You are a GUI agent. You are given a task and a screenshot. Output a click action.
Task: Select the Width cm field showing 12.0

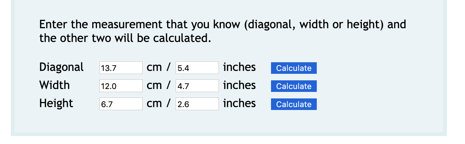click(121, 86)
